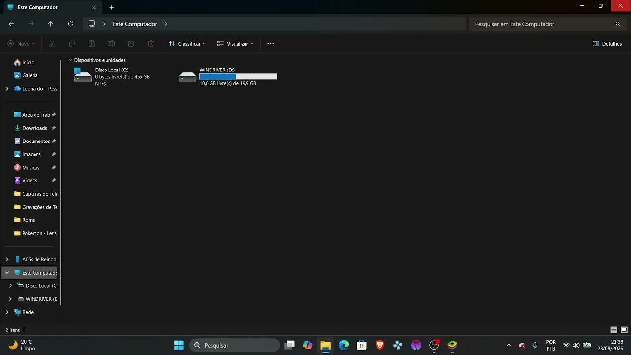Click the WINDRIVER (D:) usage bar

[238, 76]
